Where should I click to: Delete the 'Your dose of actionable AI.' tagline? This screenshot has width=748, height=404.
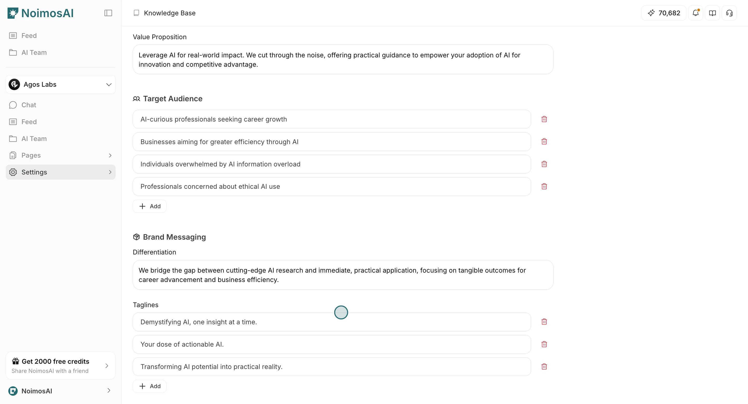[544, 344]
